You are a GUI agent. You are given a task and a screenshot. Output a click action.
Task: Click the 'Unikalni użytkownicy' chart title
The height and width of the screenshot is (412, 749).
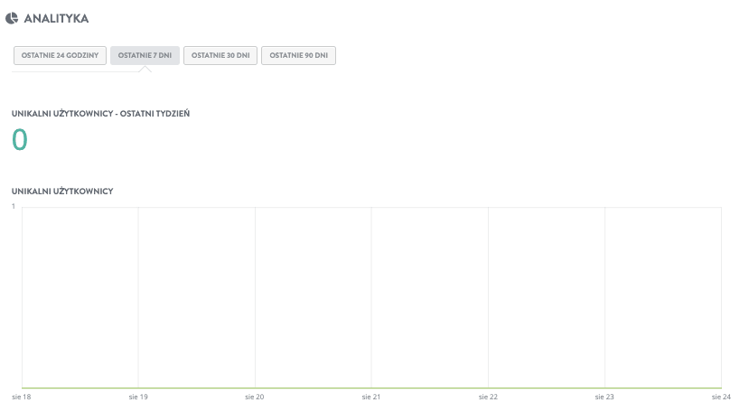(x=61, y=192)
